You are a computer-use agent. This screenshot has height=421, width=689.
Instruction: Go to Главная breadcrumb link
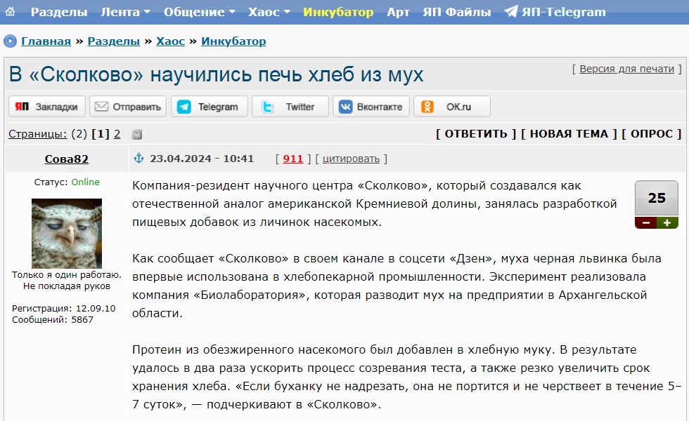point(46,41)
